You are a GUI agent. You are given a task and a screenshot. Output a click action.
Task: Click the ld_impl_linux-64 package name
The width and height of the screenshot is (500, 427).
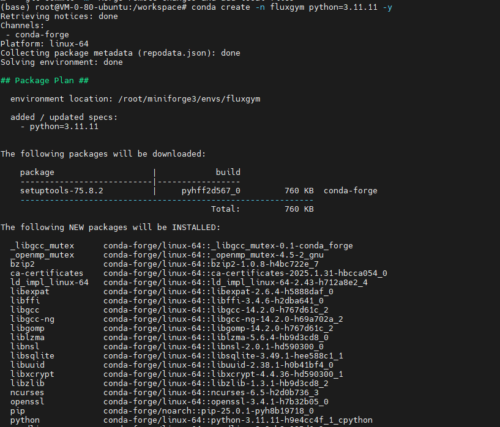pyautogui.click(x=50, y=283)
